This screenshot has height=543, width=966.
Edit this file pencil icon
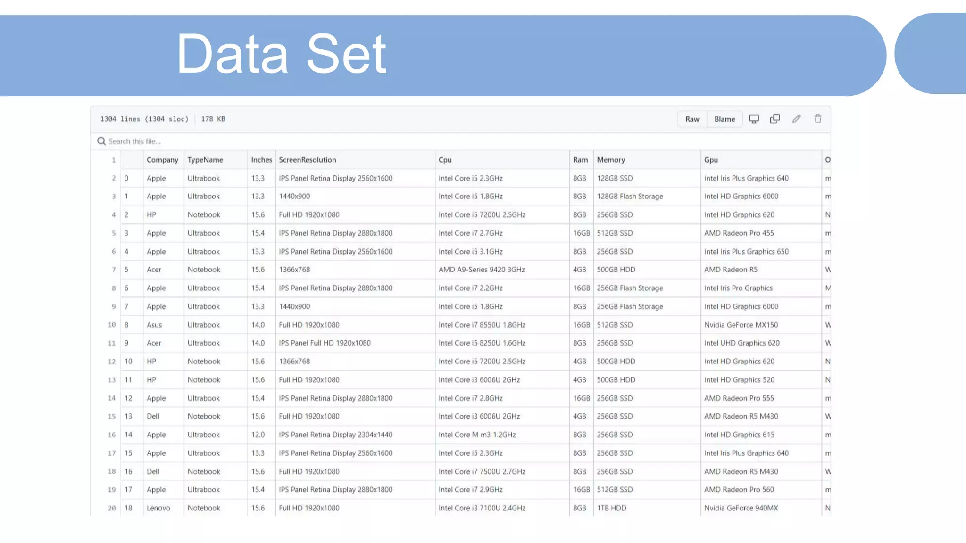pyautogui.click(x=796, y=119)
